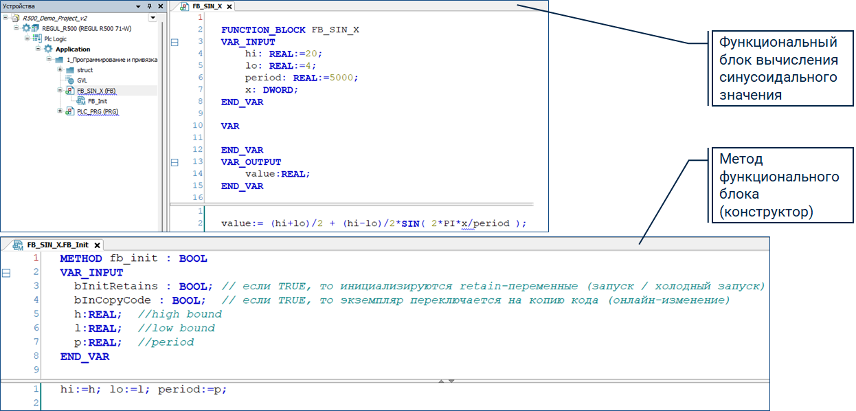Close the Устройства panel

[x=160, y=6]
